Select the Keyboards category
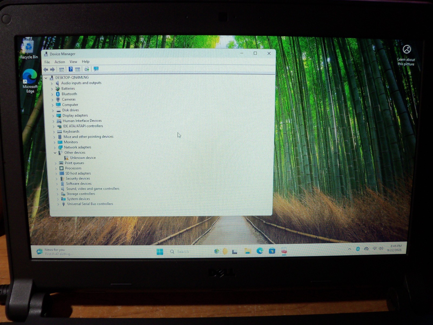The width and height of the screenshot is (433, 325). coord(71,131)
